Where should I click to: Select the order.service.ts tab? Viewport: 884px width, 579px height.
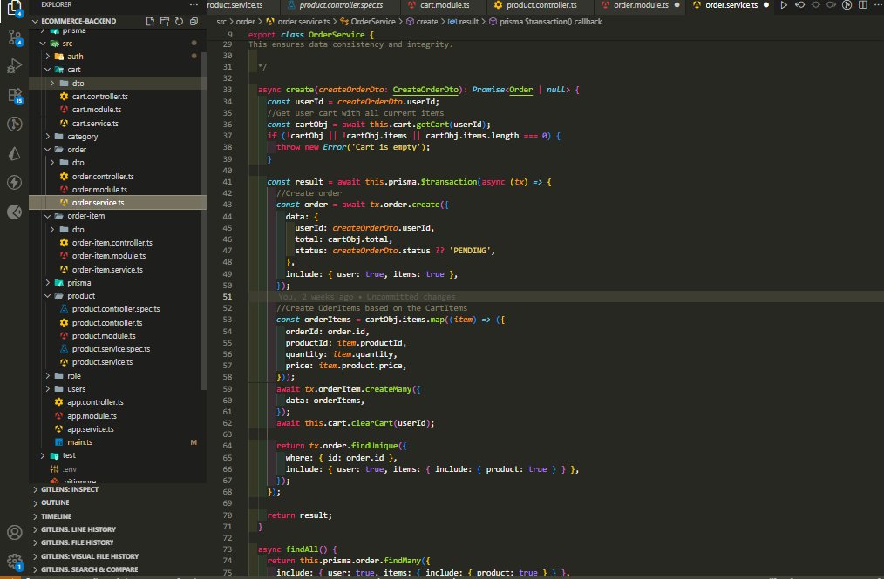coord(731,5)
